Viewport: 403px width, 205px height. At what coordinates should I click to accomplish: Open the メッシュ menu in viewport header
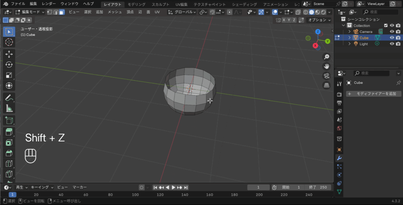point(115,12)
